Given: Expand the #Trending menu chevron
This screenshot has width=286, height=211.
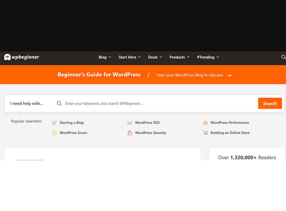Looking at the screenshot, I should point(217,57).
